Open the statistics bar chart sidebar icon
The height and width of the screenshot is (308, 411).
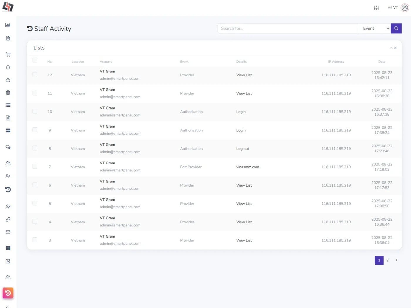click(x=8, y=25)
